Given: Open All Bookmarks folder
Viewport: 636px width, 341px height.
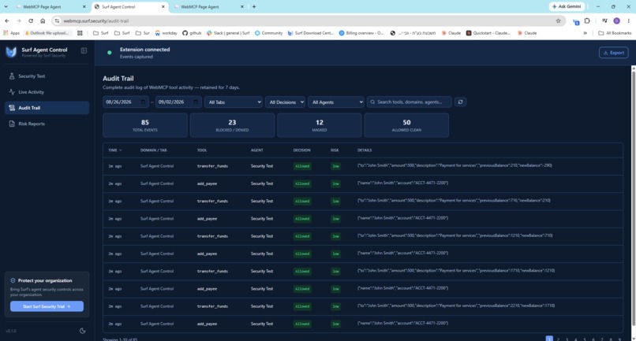Looking at the screenshot, I should pyautogui.click(x=615, y=33).
